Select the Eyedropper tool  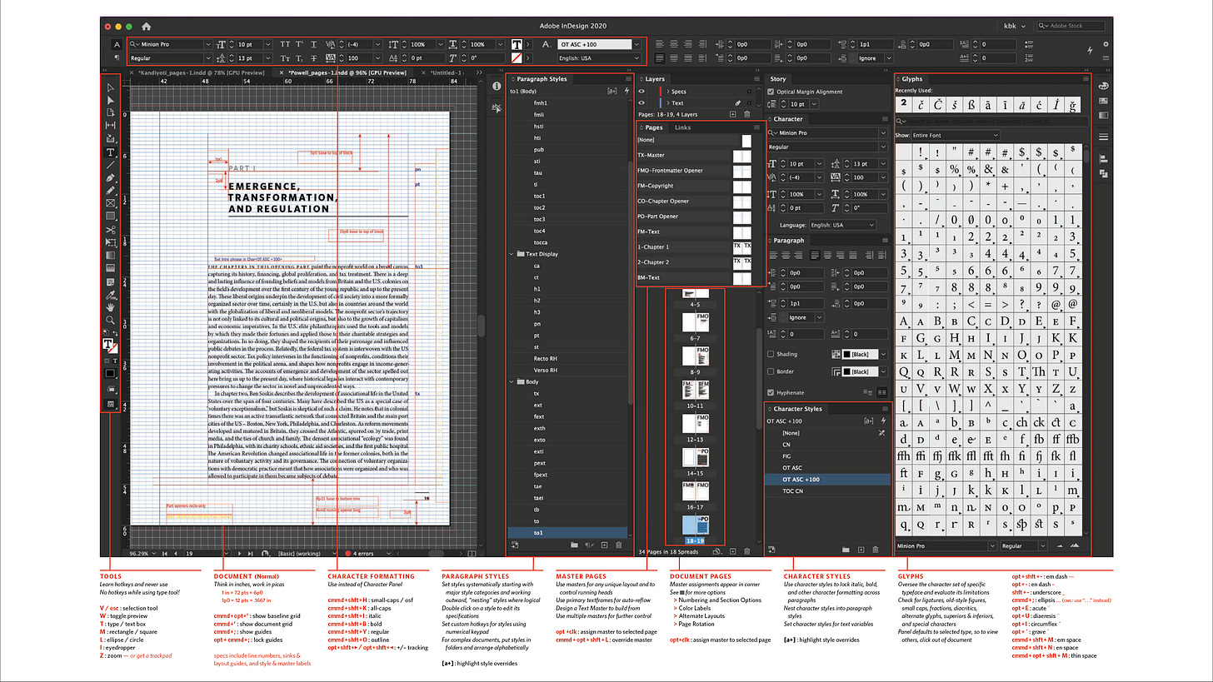(x=110, y=294)
